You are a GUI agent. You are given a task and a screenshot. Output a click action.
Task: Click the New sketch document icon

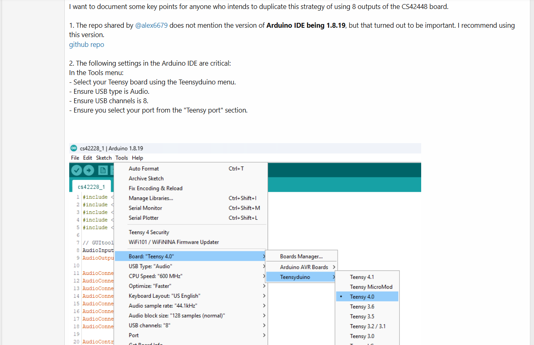(103, 170)
